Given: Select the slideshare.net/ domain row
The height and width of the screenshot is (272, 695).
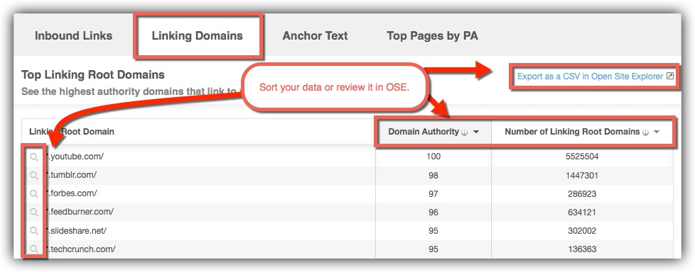Looking at the screenshot, I should click(x=347, y=231).
